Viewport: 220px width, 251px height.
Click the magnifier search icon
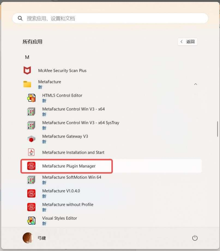tap(20, 19)
